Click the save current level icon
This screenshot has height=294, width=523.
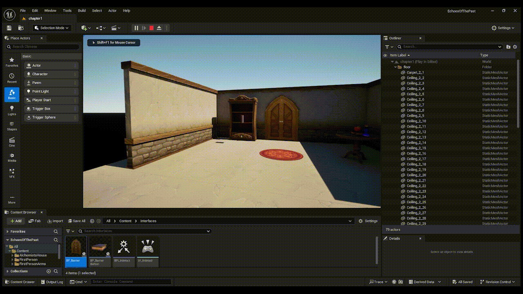[9, 28]
